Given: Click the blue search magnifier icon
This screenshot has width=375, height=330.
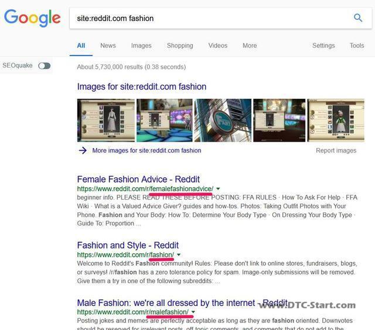Looking at the screenshot, I should [x=358, y=18].
